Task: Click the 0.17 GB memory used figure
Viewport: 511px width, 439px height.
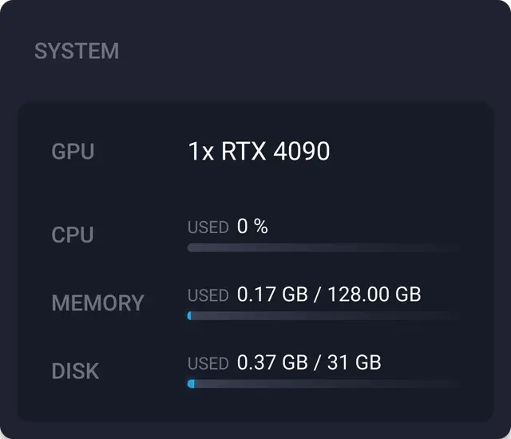Action: click(x=271, y=295)
